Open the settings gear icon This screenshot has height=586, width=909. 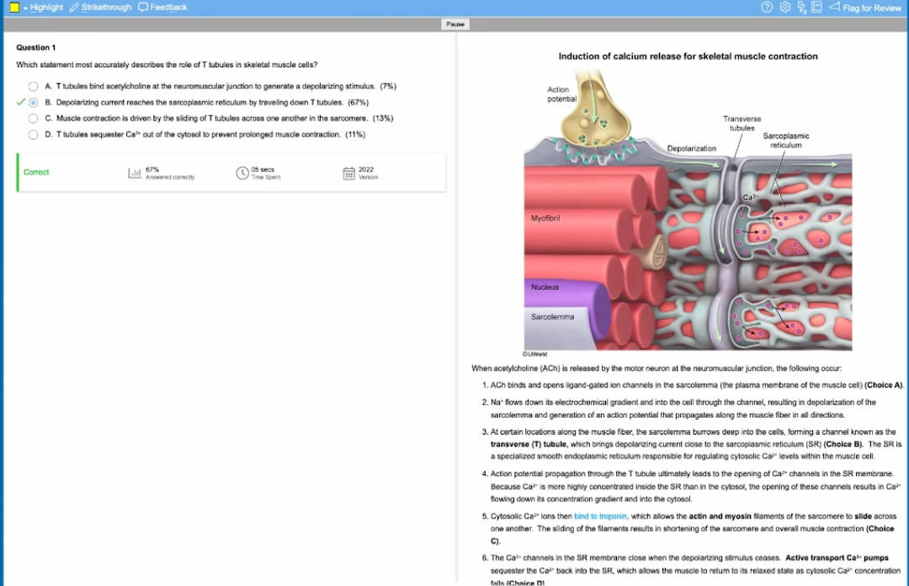(785, 7)
